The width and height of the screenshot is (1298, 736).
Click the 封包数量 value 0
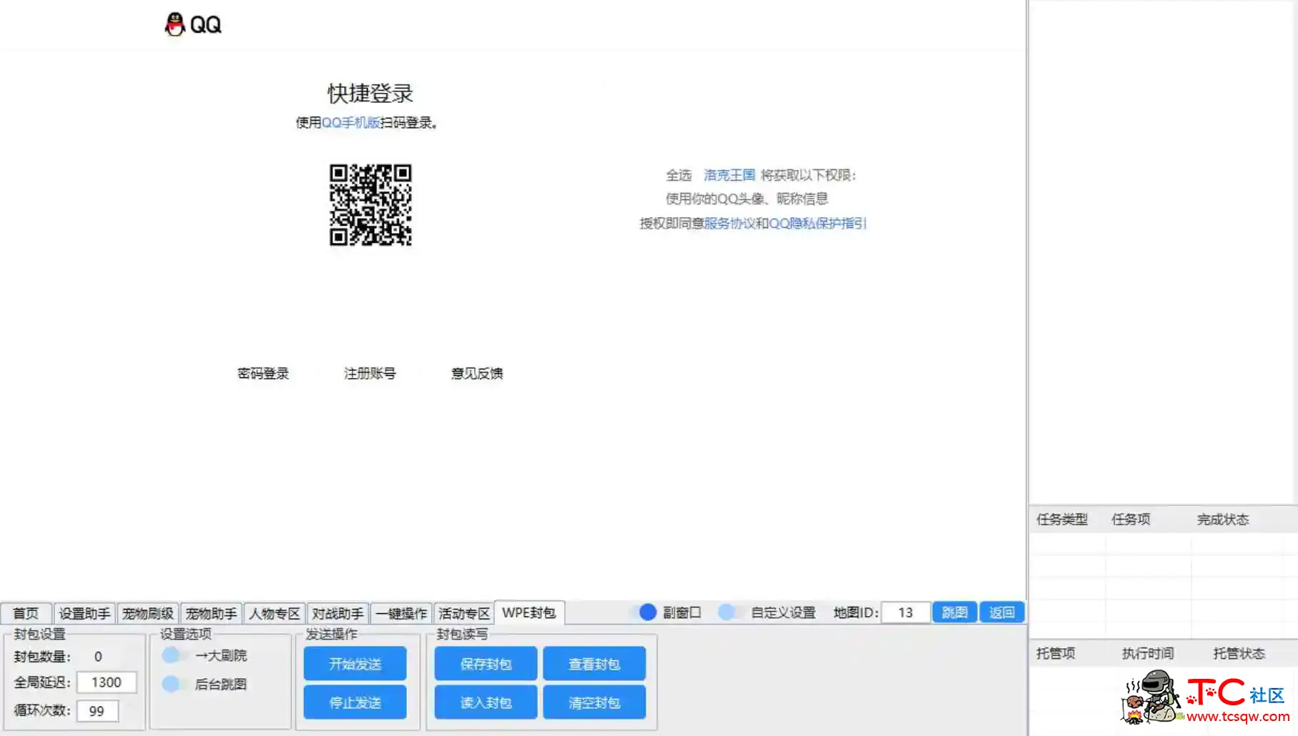(98, 656)
